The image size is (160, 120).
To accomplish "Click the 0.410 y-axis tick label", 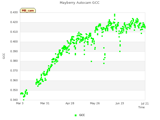I will (14, 32).
